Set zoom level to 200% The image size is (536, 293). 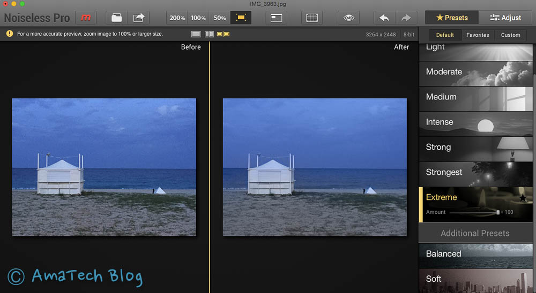click(x=177, y=18)
